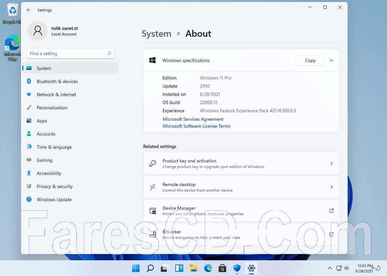The width and height of the screenshot is (387, 276).
Task: Click the volume speaker icon in the tray
Action: tap(347, 268)
